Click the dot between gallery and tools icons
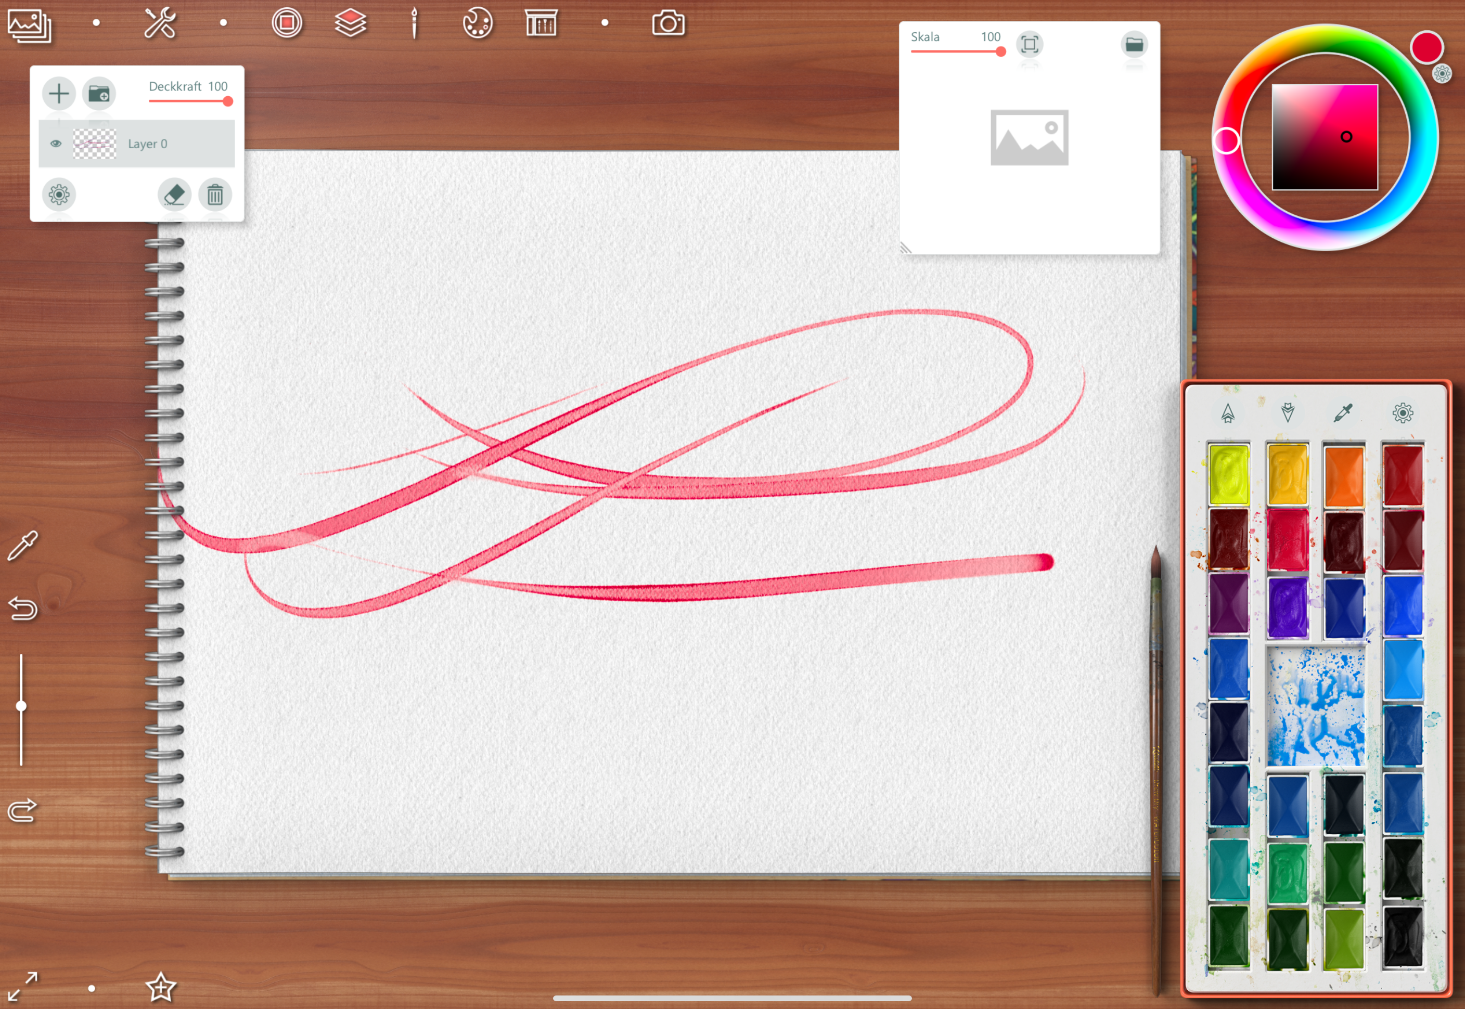 96,23
